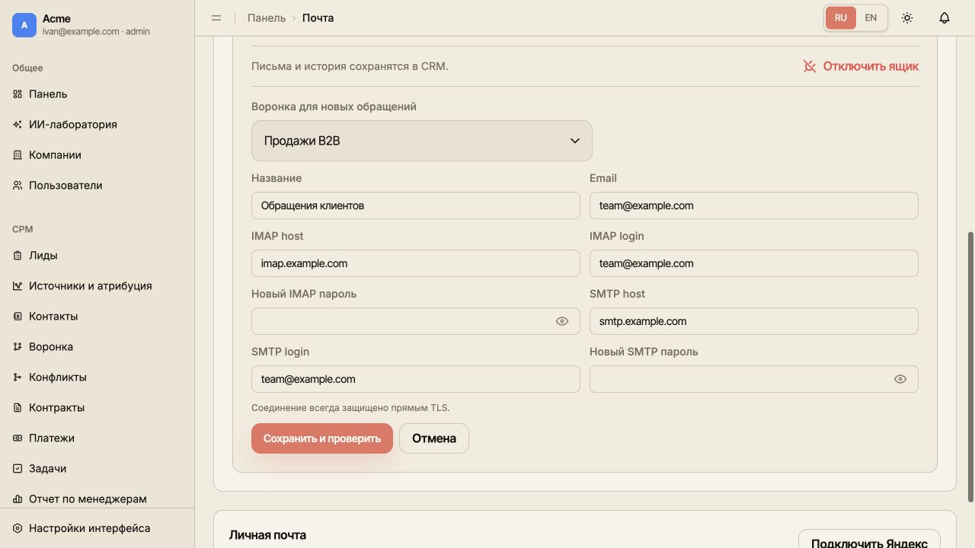The height and width of the screenshot is (548, 975).
Task: Focus the Название input field
Action: pyautogui.click(x=416, y=205)
